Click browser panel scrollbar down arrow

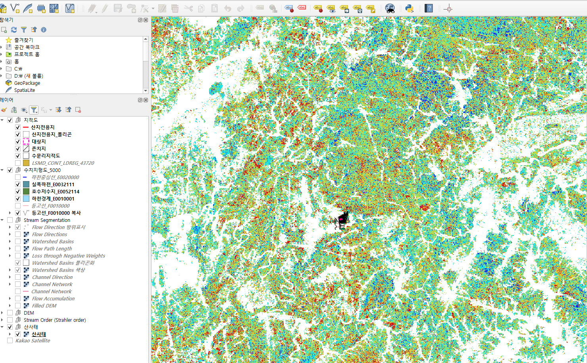[146, 91]
